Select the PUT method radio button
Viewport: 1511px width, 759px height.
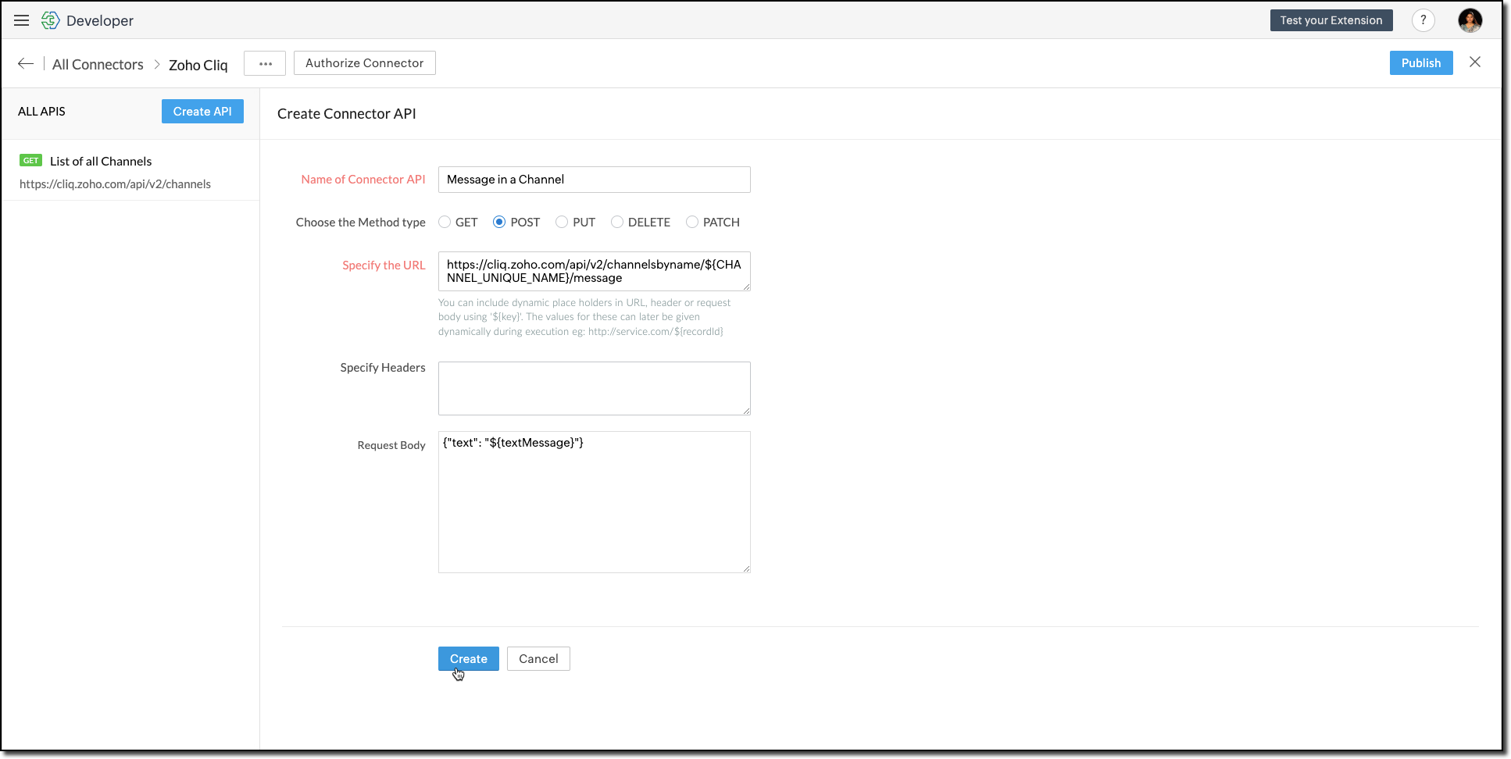point(562,223)
